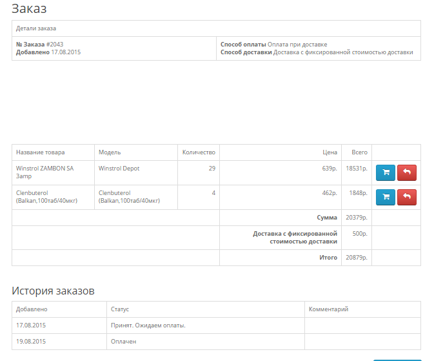
Task: Click the 'Сумма' subtotal value 20379р.
Action: coord(356,218)
